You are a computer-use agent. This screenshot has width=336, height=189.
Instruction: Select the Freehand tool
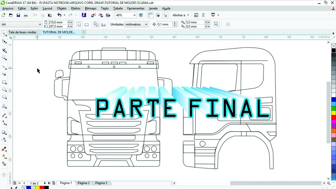tap(4, 67)
